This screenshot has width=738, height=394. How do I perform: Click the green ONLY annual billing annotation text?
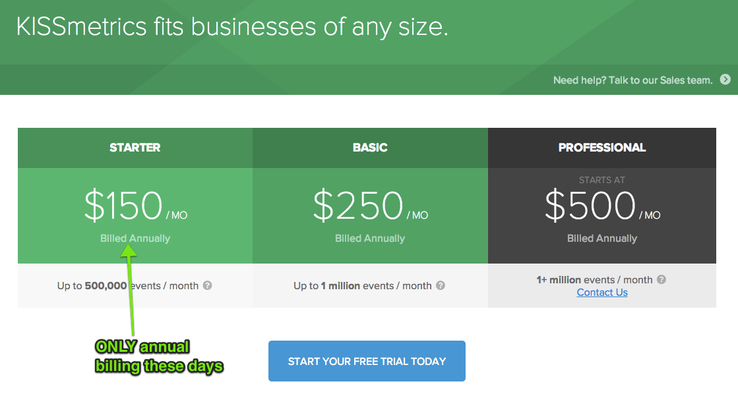[159, 356]
